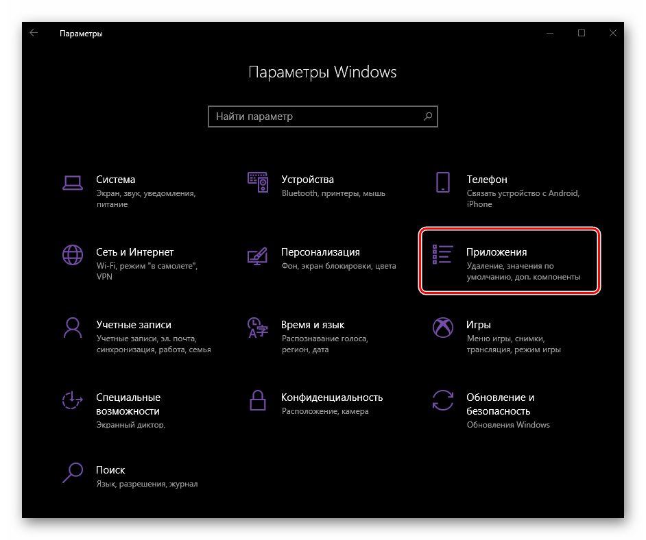The height and width of the screenshot is (540, 646).
Task: Click description 'Язык, разрешения, журнал'
Action: pyautogui.click(x=147, y=484)
